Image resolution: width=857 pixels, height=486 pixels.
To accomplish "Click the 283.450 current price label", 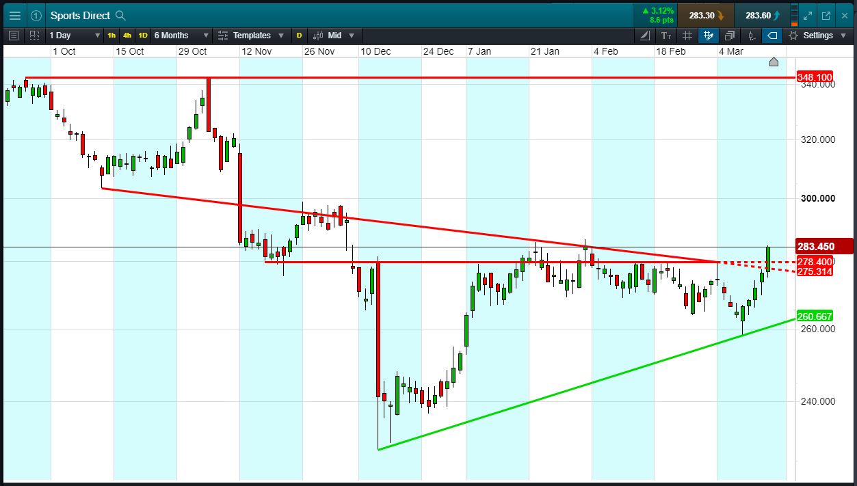I will pos(825,247).
